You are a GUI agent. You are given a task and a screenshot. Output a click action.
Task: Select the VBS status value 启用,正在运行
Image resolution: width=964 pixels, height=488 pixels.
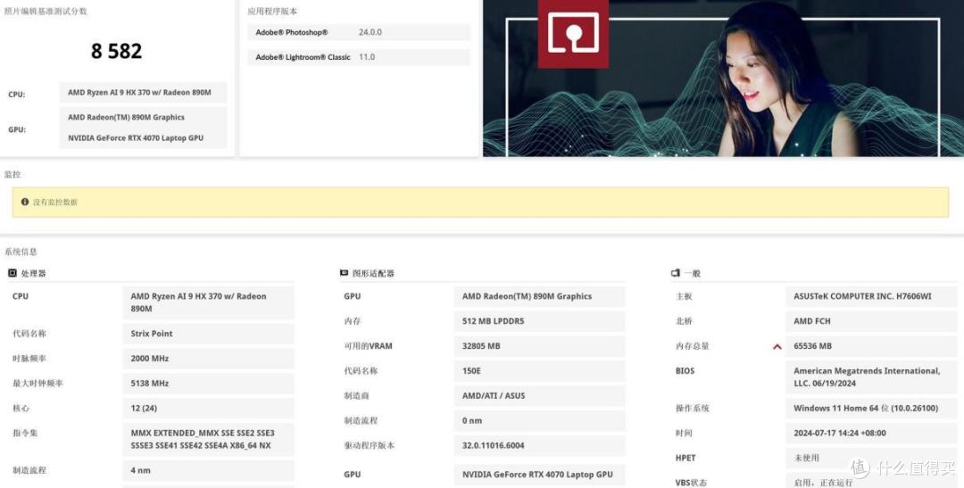tap(823, 483)
